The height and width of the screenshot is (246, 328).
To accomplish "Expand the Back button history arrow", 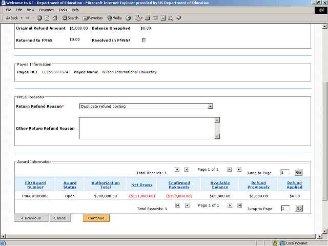I will [20, 18].
